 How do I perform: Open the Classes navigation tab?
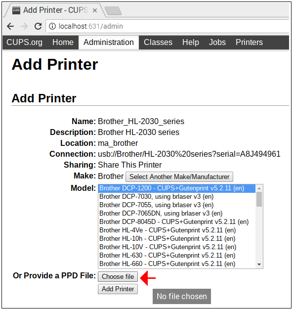click(x=158, y=43)
